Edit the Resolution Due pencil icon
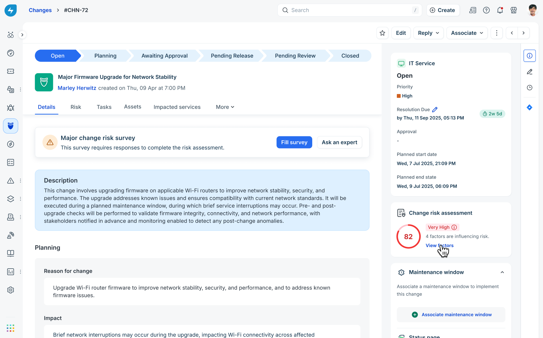Image resolution: width=543 pixels, height=338 pixels. pyautogui.click(x=435, y=110)
